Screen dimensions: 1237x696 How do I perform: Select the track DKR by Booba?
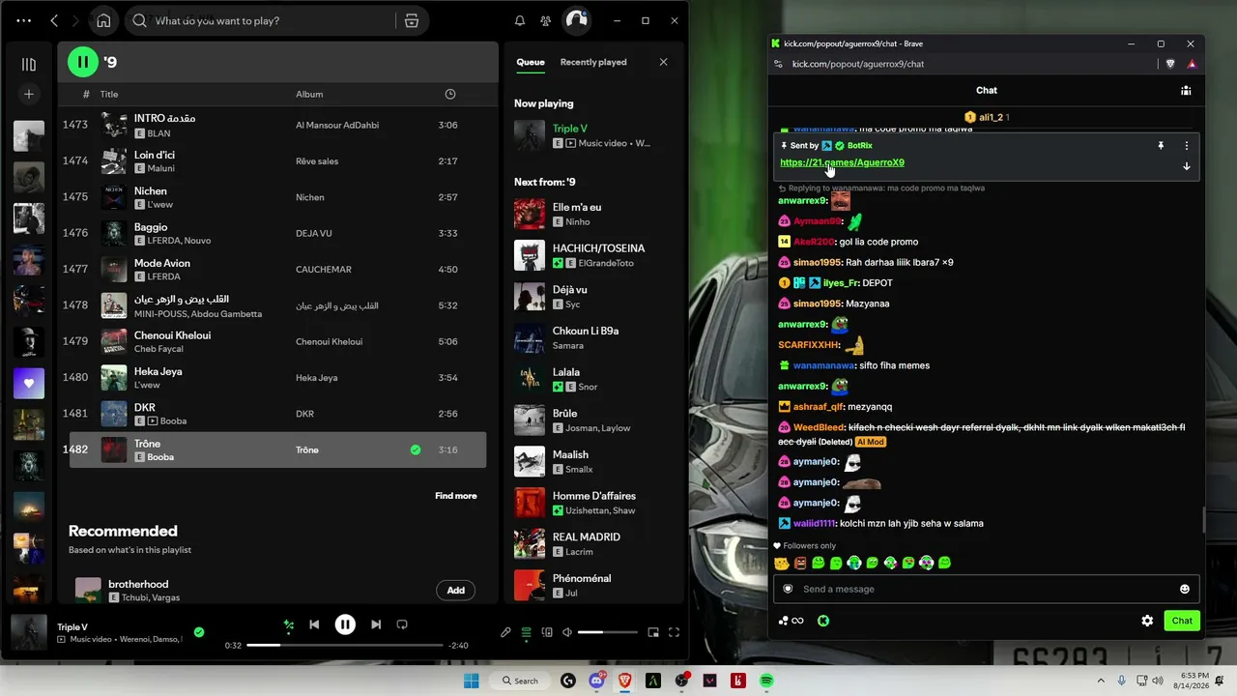coord(275,414)
